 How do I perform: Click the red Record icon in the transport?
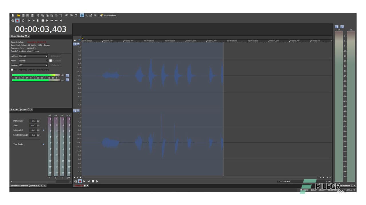[17, 20]
